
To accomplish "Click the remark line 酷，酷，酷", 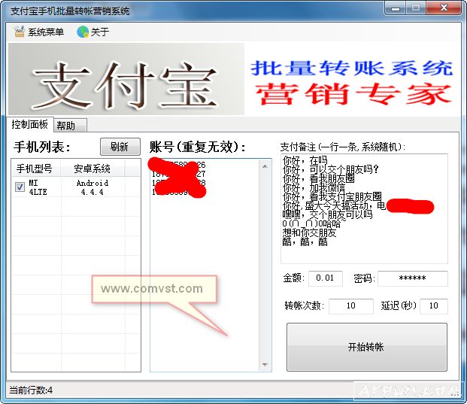I will tap(305, 241).
